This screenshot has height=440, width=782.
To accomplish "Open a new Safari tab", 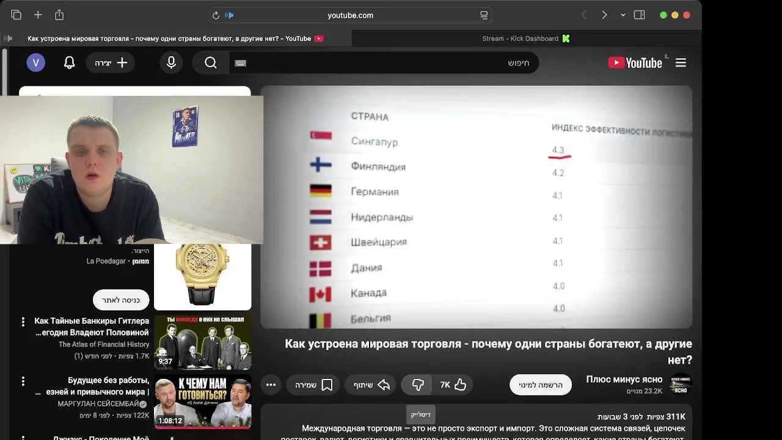I will click(38, 15).
